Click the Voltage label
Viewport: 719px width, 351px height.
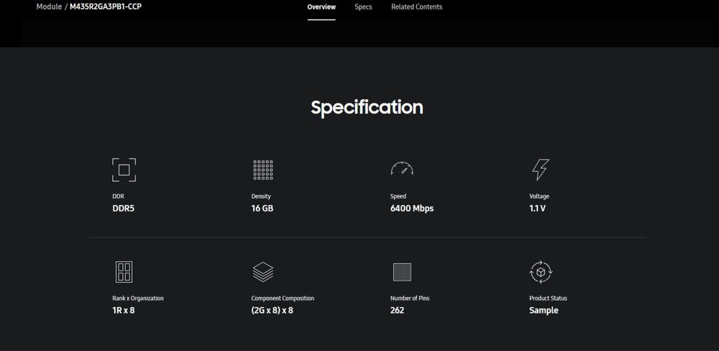tap(539, 196)
